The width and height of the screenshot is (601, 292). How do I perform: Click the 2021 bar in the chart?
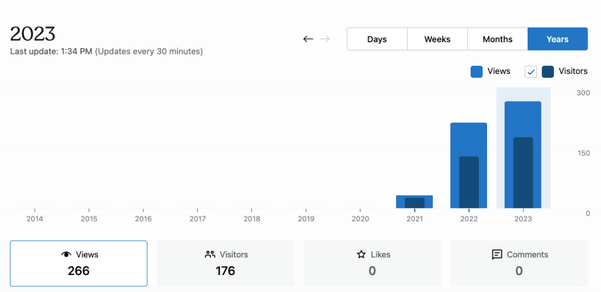pos(414,202)
